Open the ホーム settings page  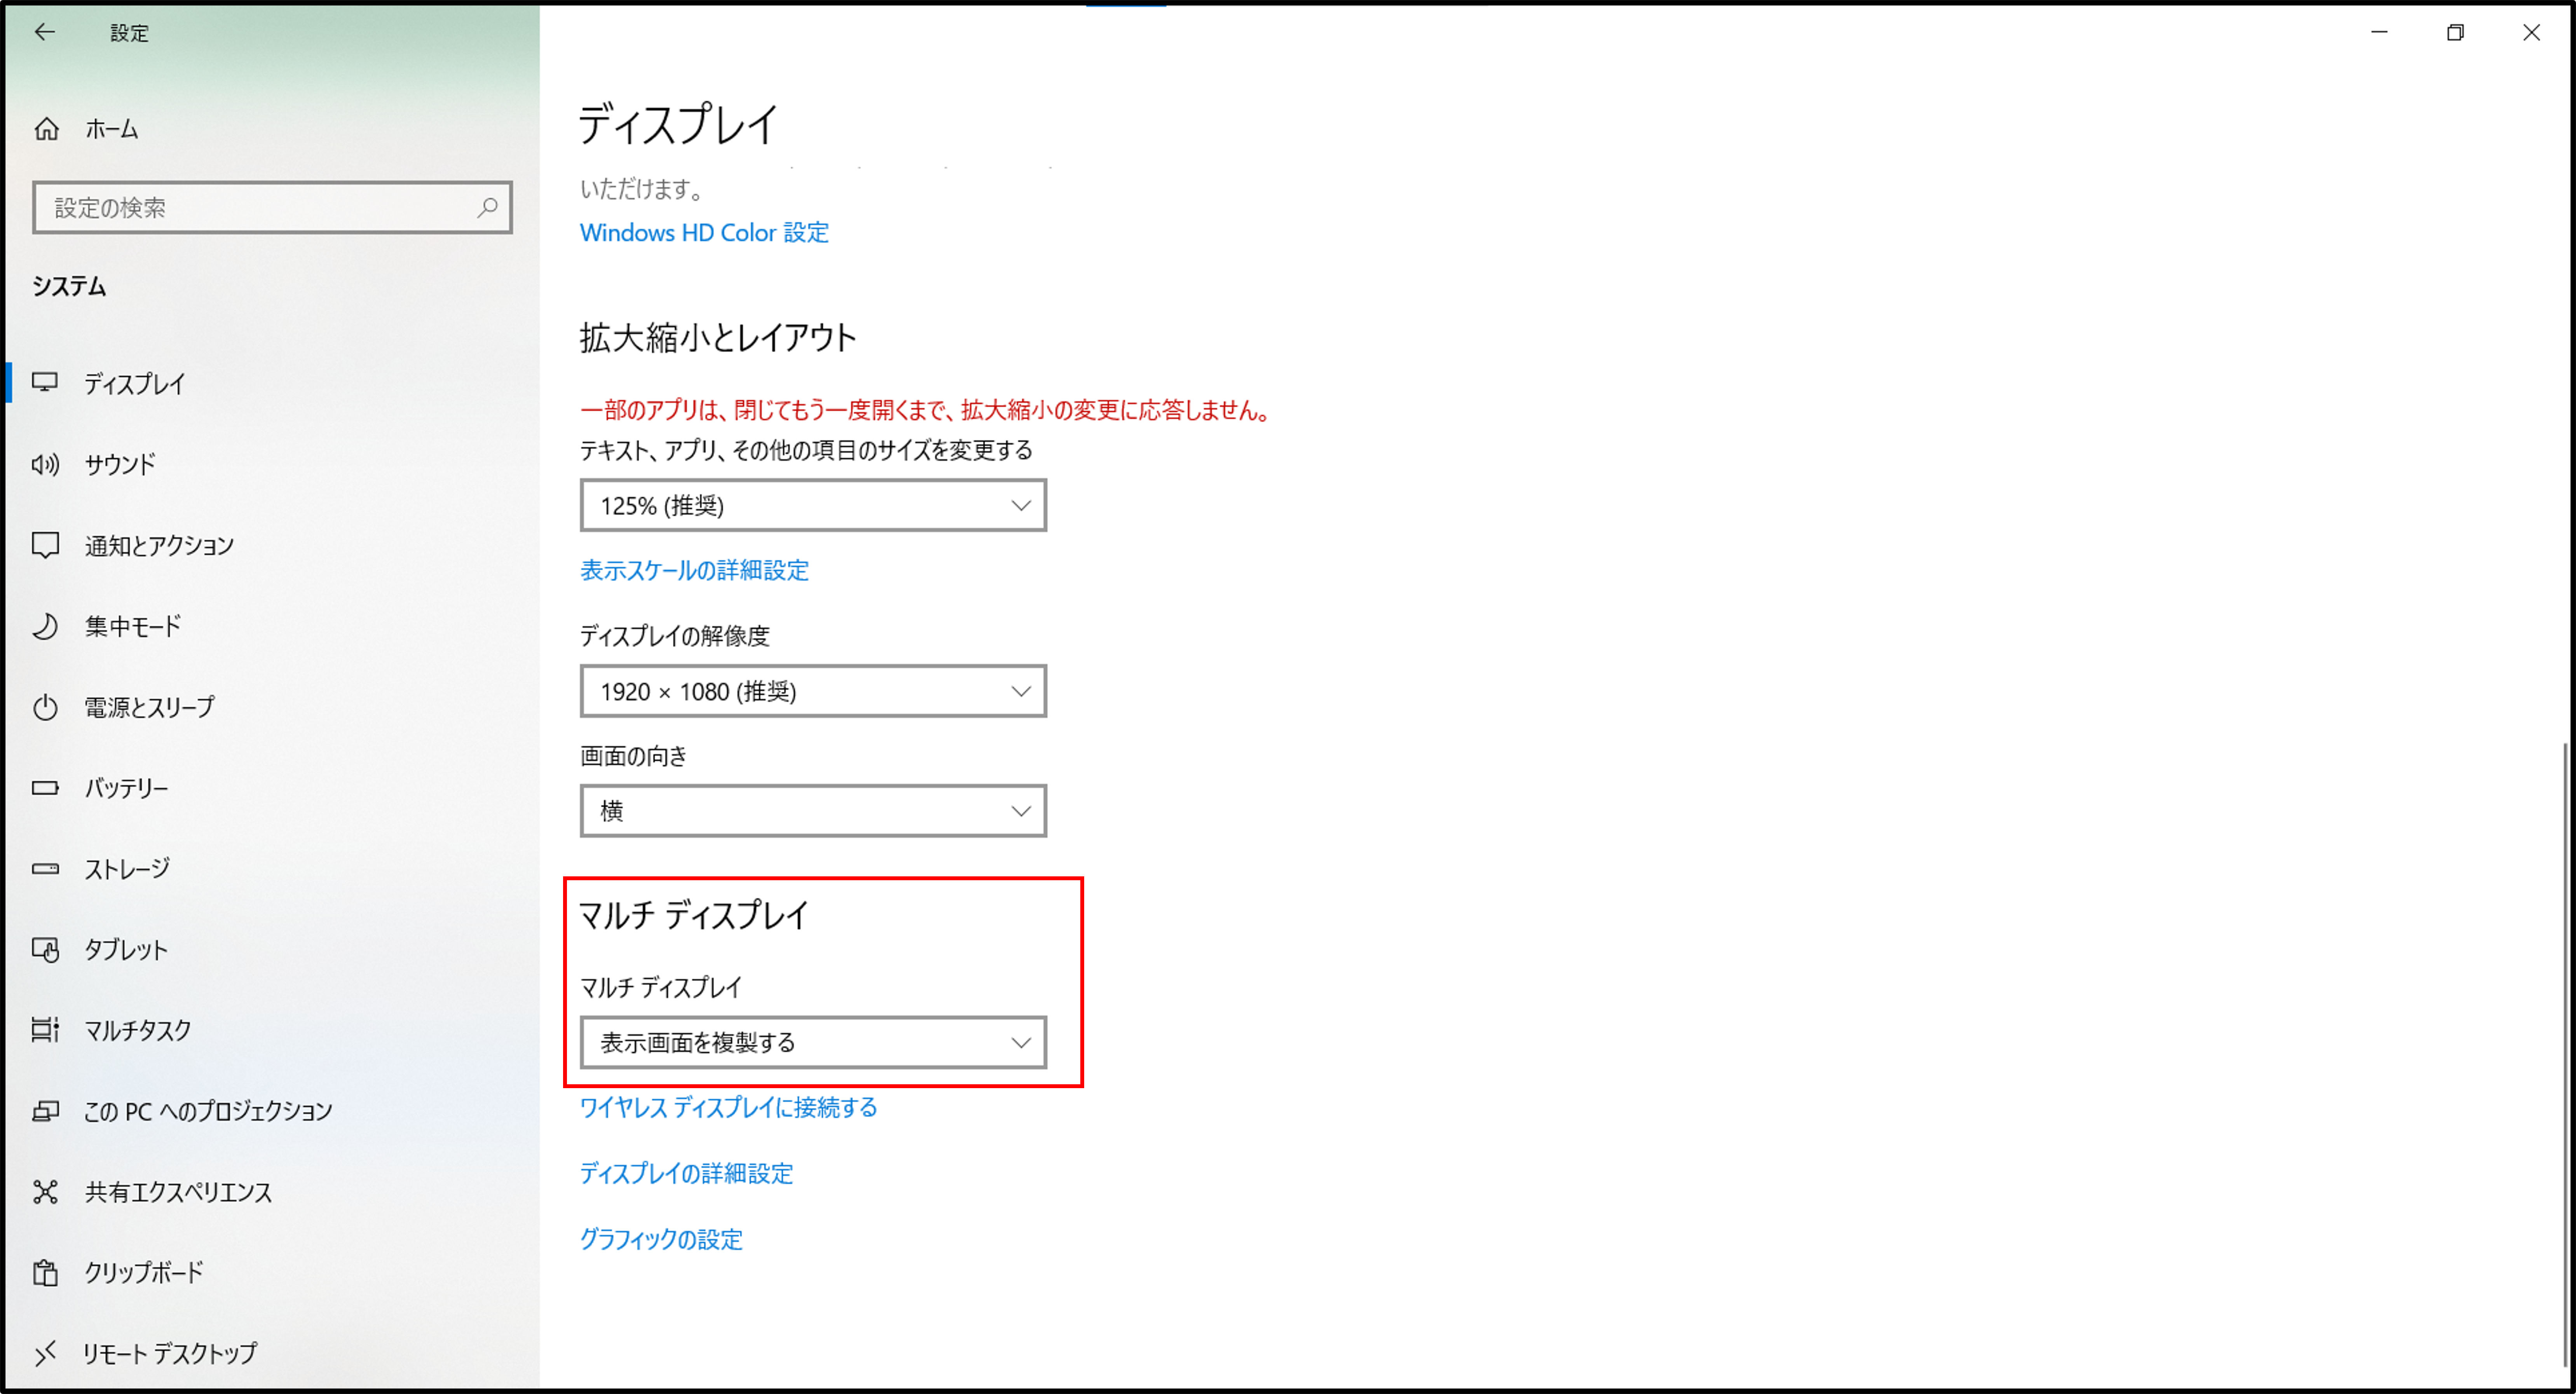[272, 129]
